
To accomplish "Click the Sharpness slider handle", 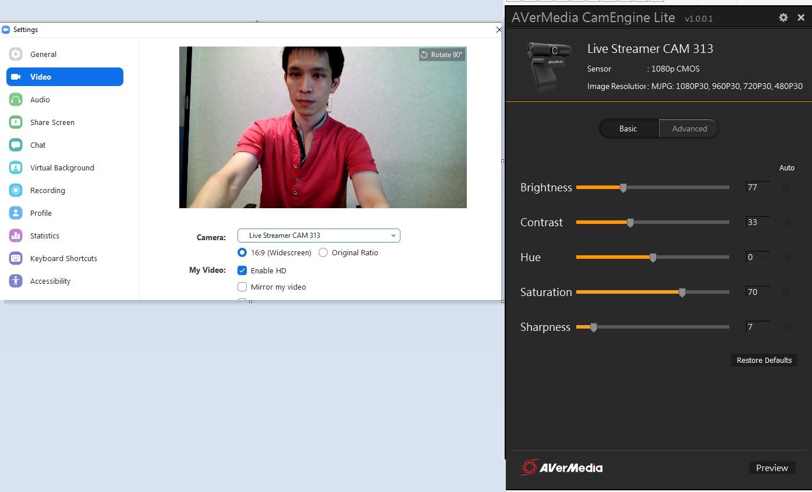I will 594,327.
